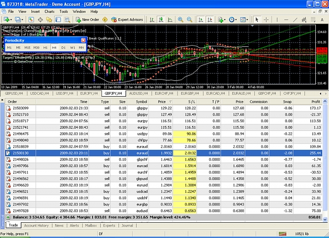The width and height of the screenshot is (329, 238).
Task: Toggle Auto Scroll chart icon
Action: [x=201, y=19]
